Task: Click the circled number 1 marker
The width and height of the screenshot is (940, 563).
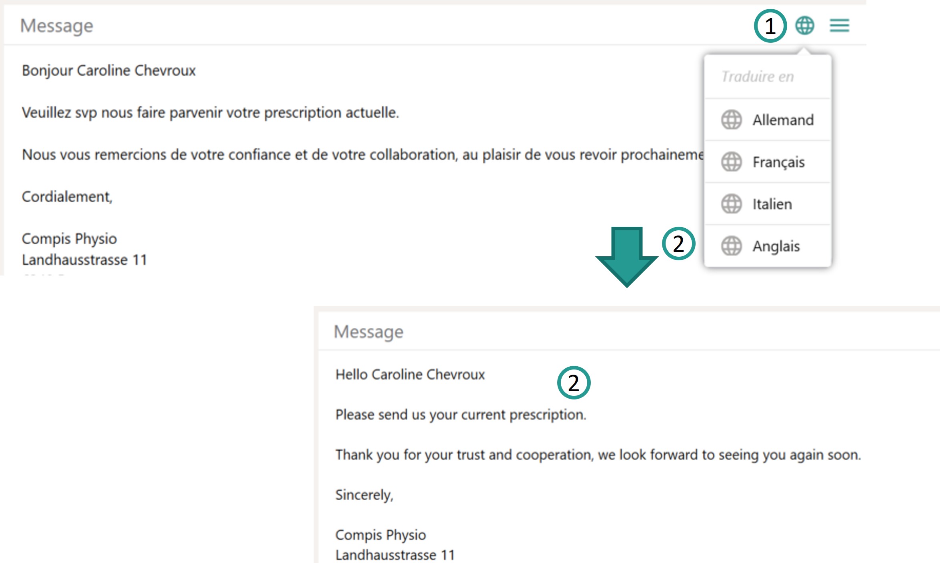Action: tap(770, 26)
